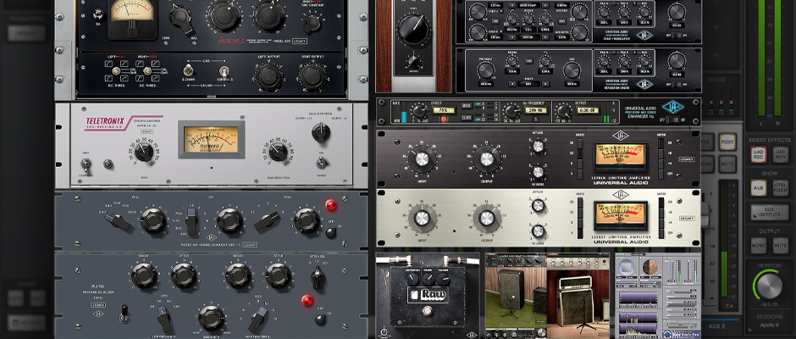Click the Fairchild time constant knob
This screenshot has width=796, height=339.
(x=312, y=22)
